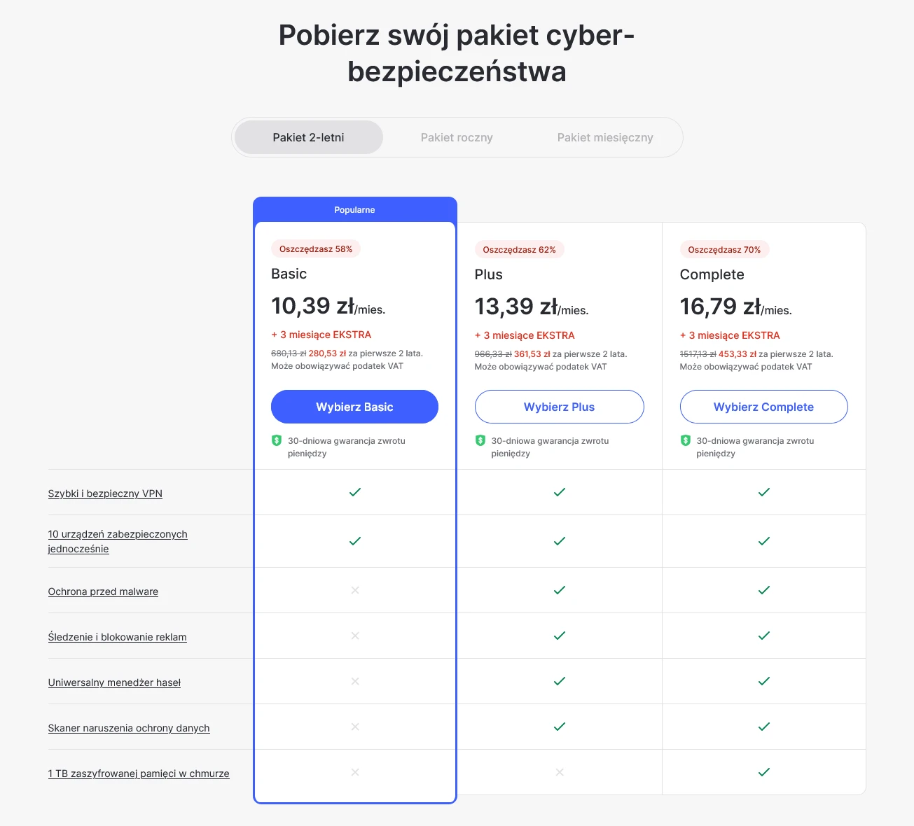Open the Szybki i bezpieczny VPN link

105,493
